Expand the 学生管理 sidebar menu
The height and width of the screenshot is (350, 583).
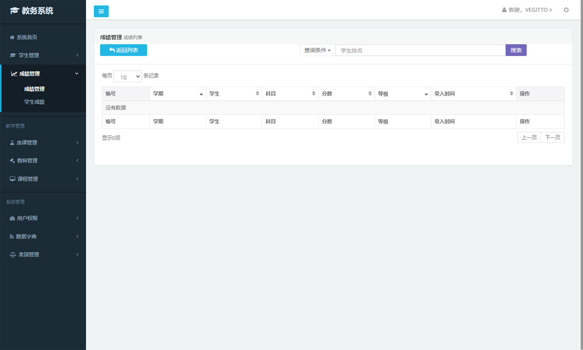[x=43, y=55]
